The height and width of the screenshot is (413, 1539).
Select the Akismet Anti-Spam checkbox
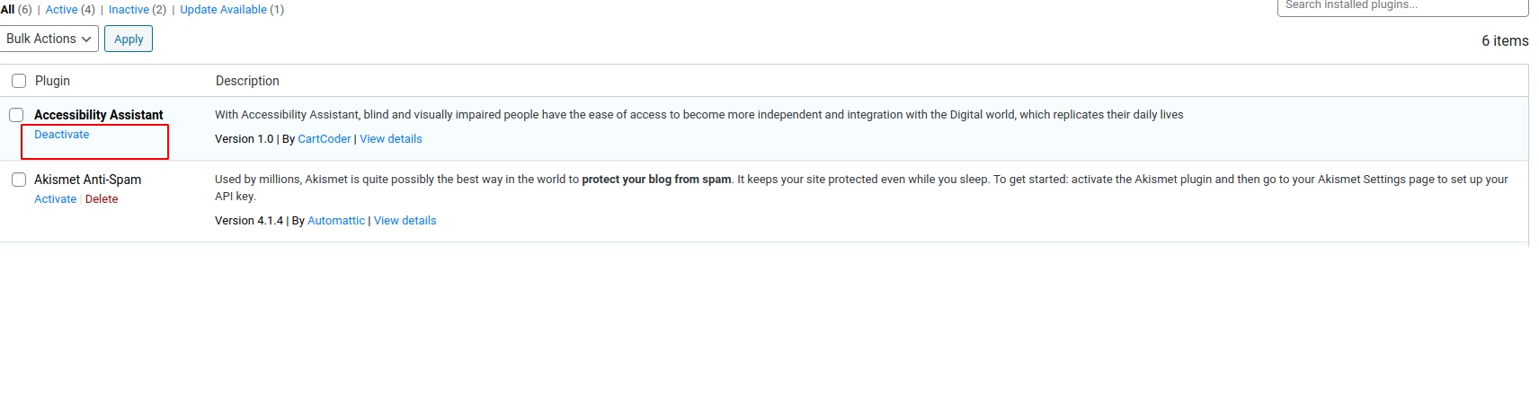pos(19,180)
